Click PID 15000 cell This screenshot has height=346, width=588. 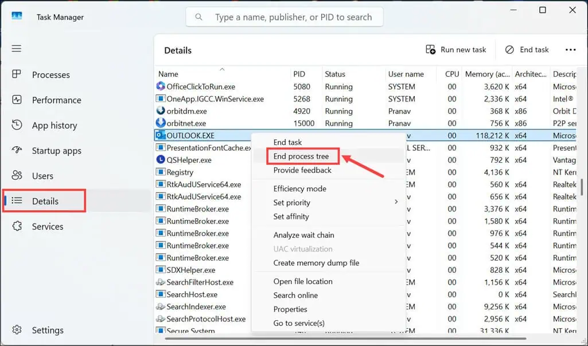(303, 123)
